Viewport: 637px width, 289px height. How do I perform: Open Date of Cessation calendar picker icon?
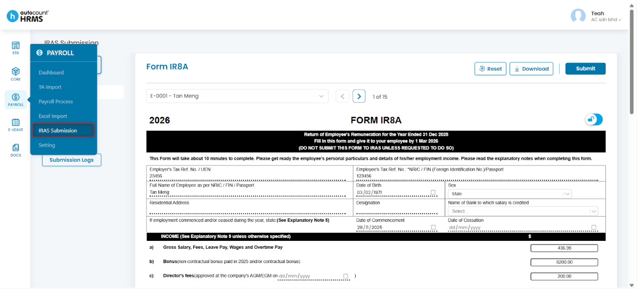point(594,227)
